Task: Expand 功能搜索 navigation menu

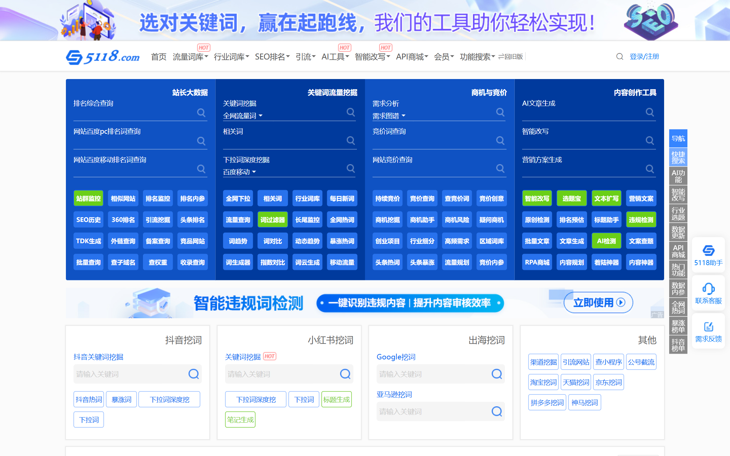Action: 477,57
